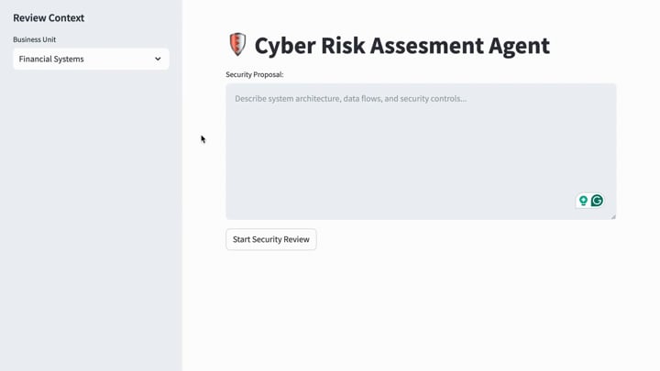
Task: Click the Security Proposal label
Action: (x=255, y=74)
